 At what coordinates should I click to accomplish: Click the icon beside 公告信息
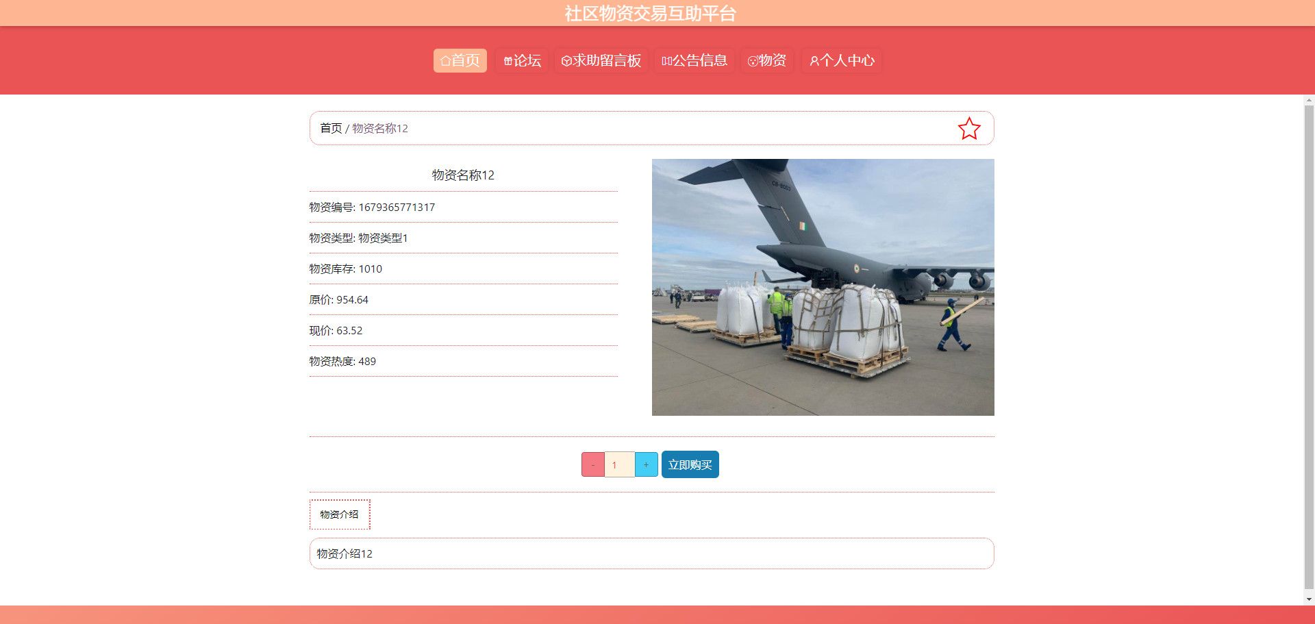666,61
